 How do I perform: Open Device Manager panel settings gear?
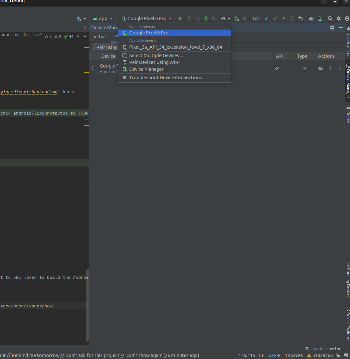pyautogui.click(x=332, y=28)
